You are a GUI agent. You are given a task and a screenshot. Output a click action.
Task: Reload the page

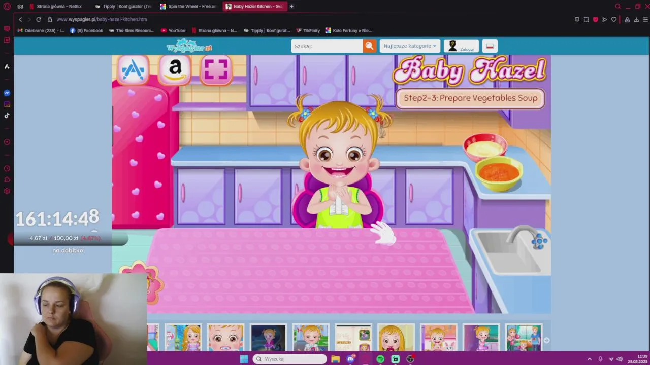tap(38, 19)
